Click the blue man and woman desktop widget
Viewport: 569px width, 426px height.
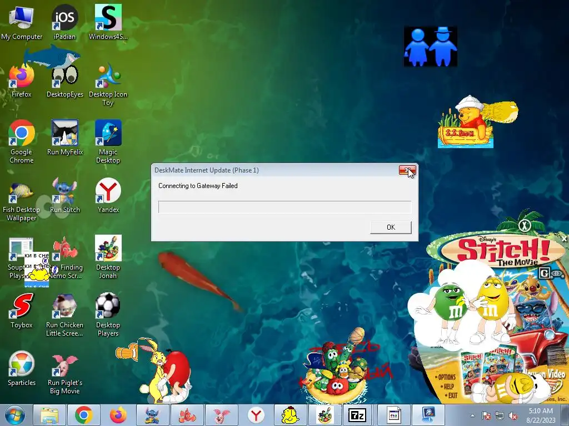pos(431,47)
